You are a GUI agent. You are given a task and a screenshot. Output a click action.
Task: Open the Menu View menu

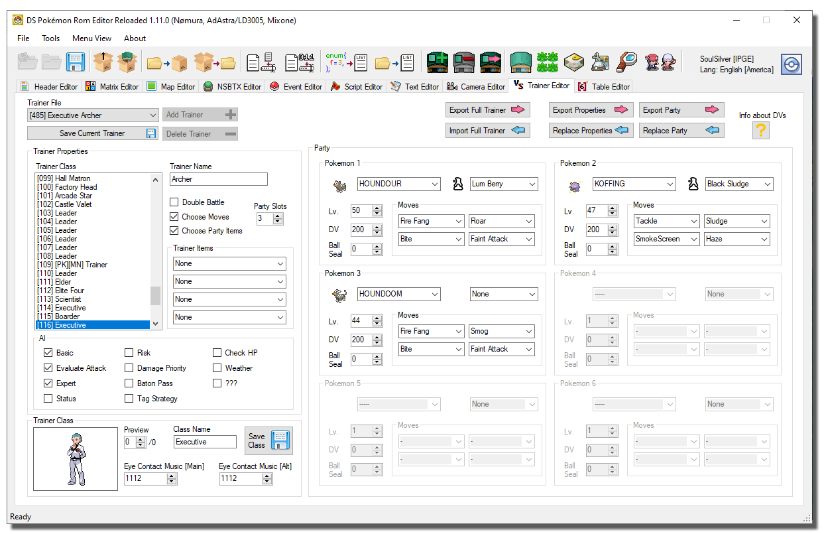[x=92, y=38]
